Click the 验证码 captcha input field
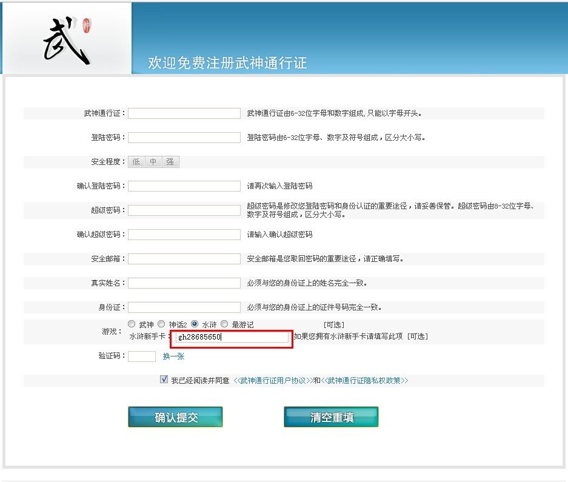This screenshot has height=482, width=568. 142,356
